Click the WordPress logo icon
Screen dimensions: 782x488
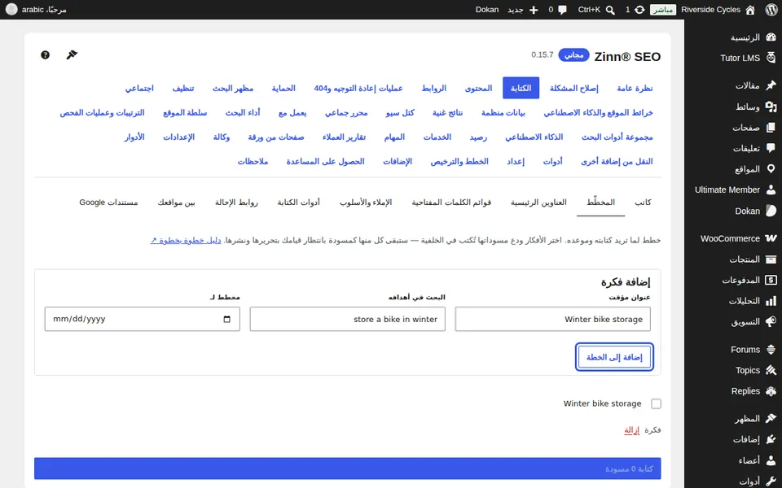tap(771, 10)
